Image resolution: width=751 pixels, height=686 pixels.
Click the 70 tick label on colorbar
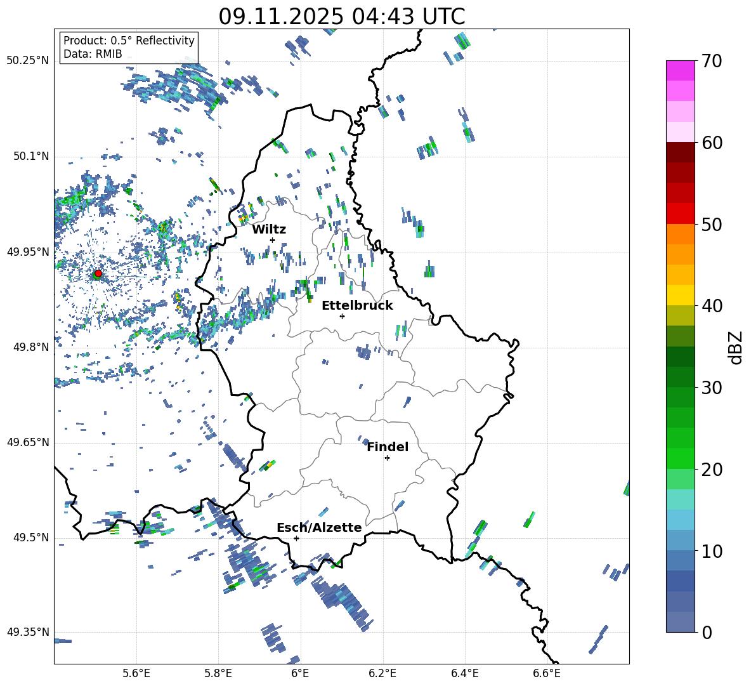pyautogui.click(x=713, y=61)
